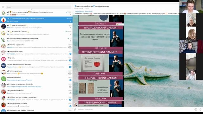Open «Сопровождение. Обмен опытом, вопросы» chat

pos(36,39)
